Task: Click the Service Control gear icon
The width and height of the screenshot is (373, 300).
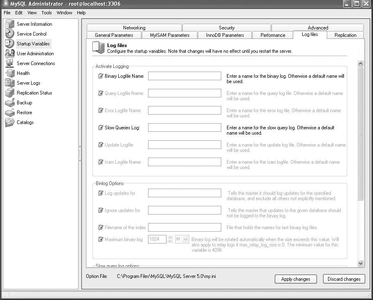Action: click(10, 34)
